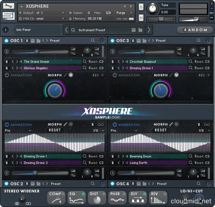The height and width of the screenshot is (207, 215).
Task: Click the RANDOM button
Action: click(195, 30)
